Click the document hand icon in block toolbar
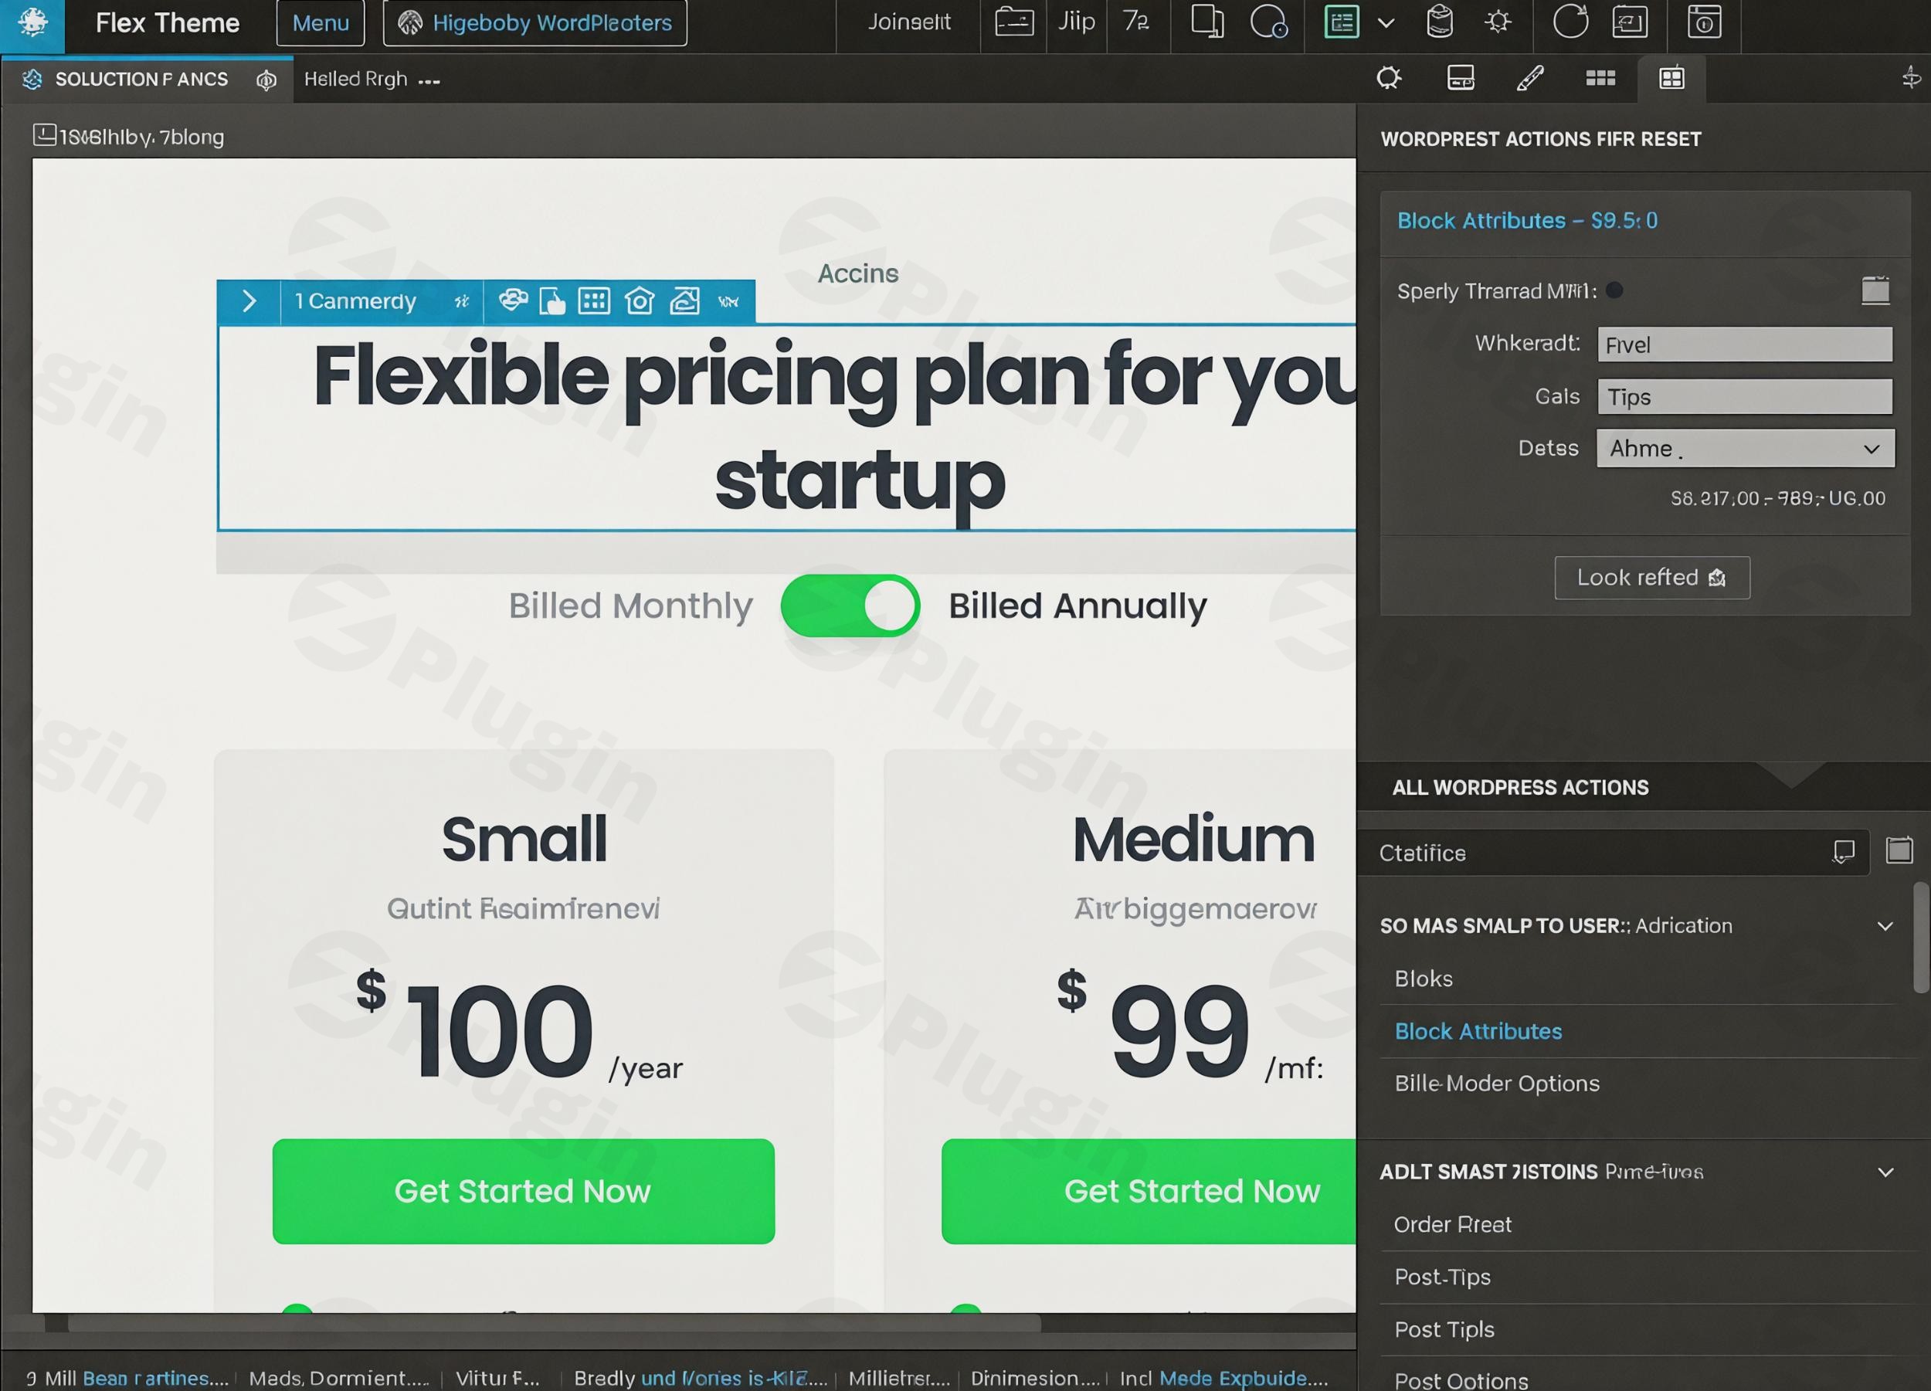1931x1391 pixels. tap(552, 300)
